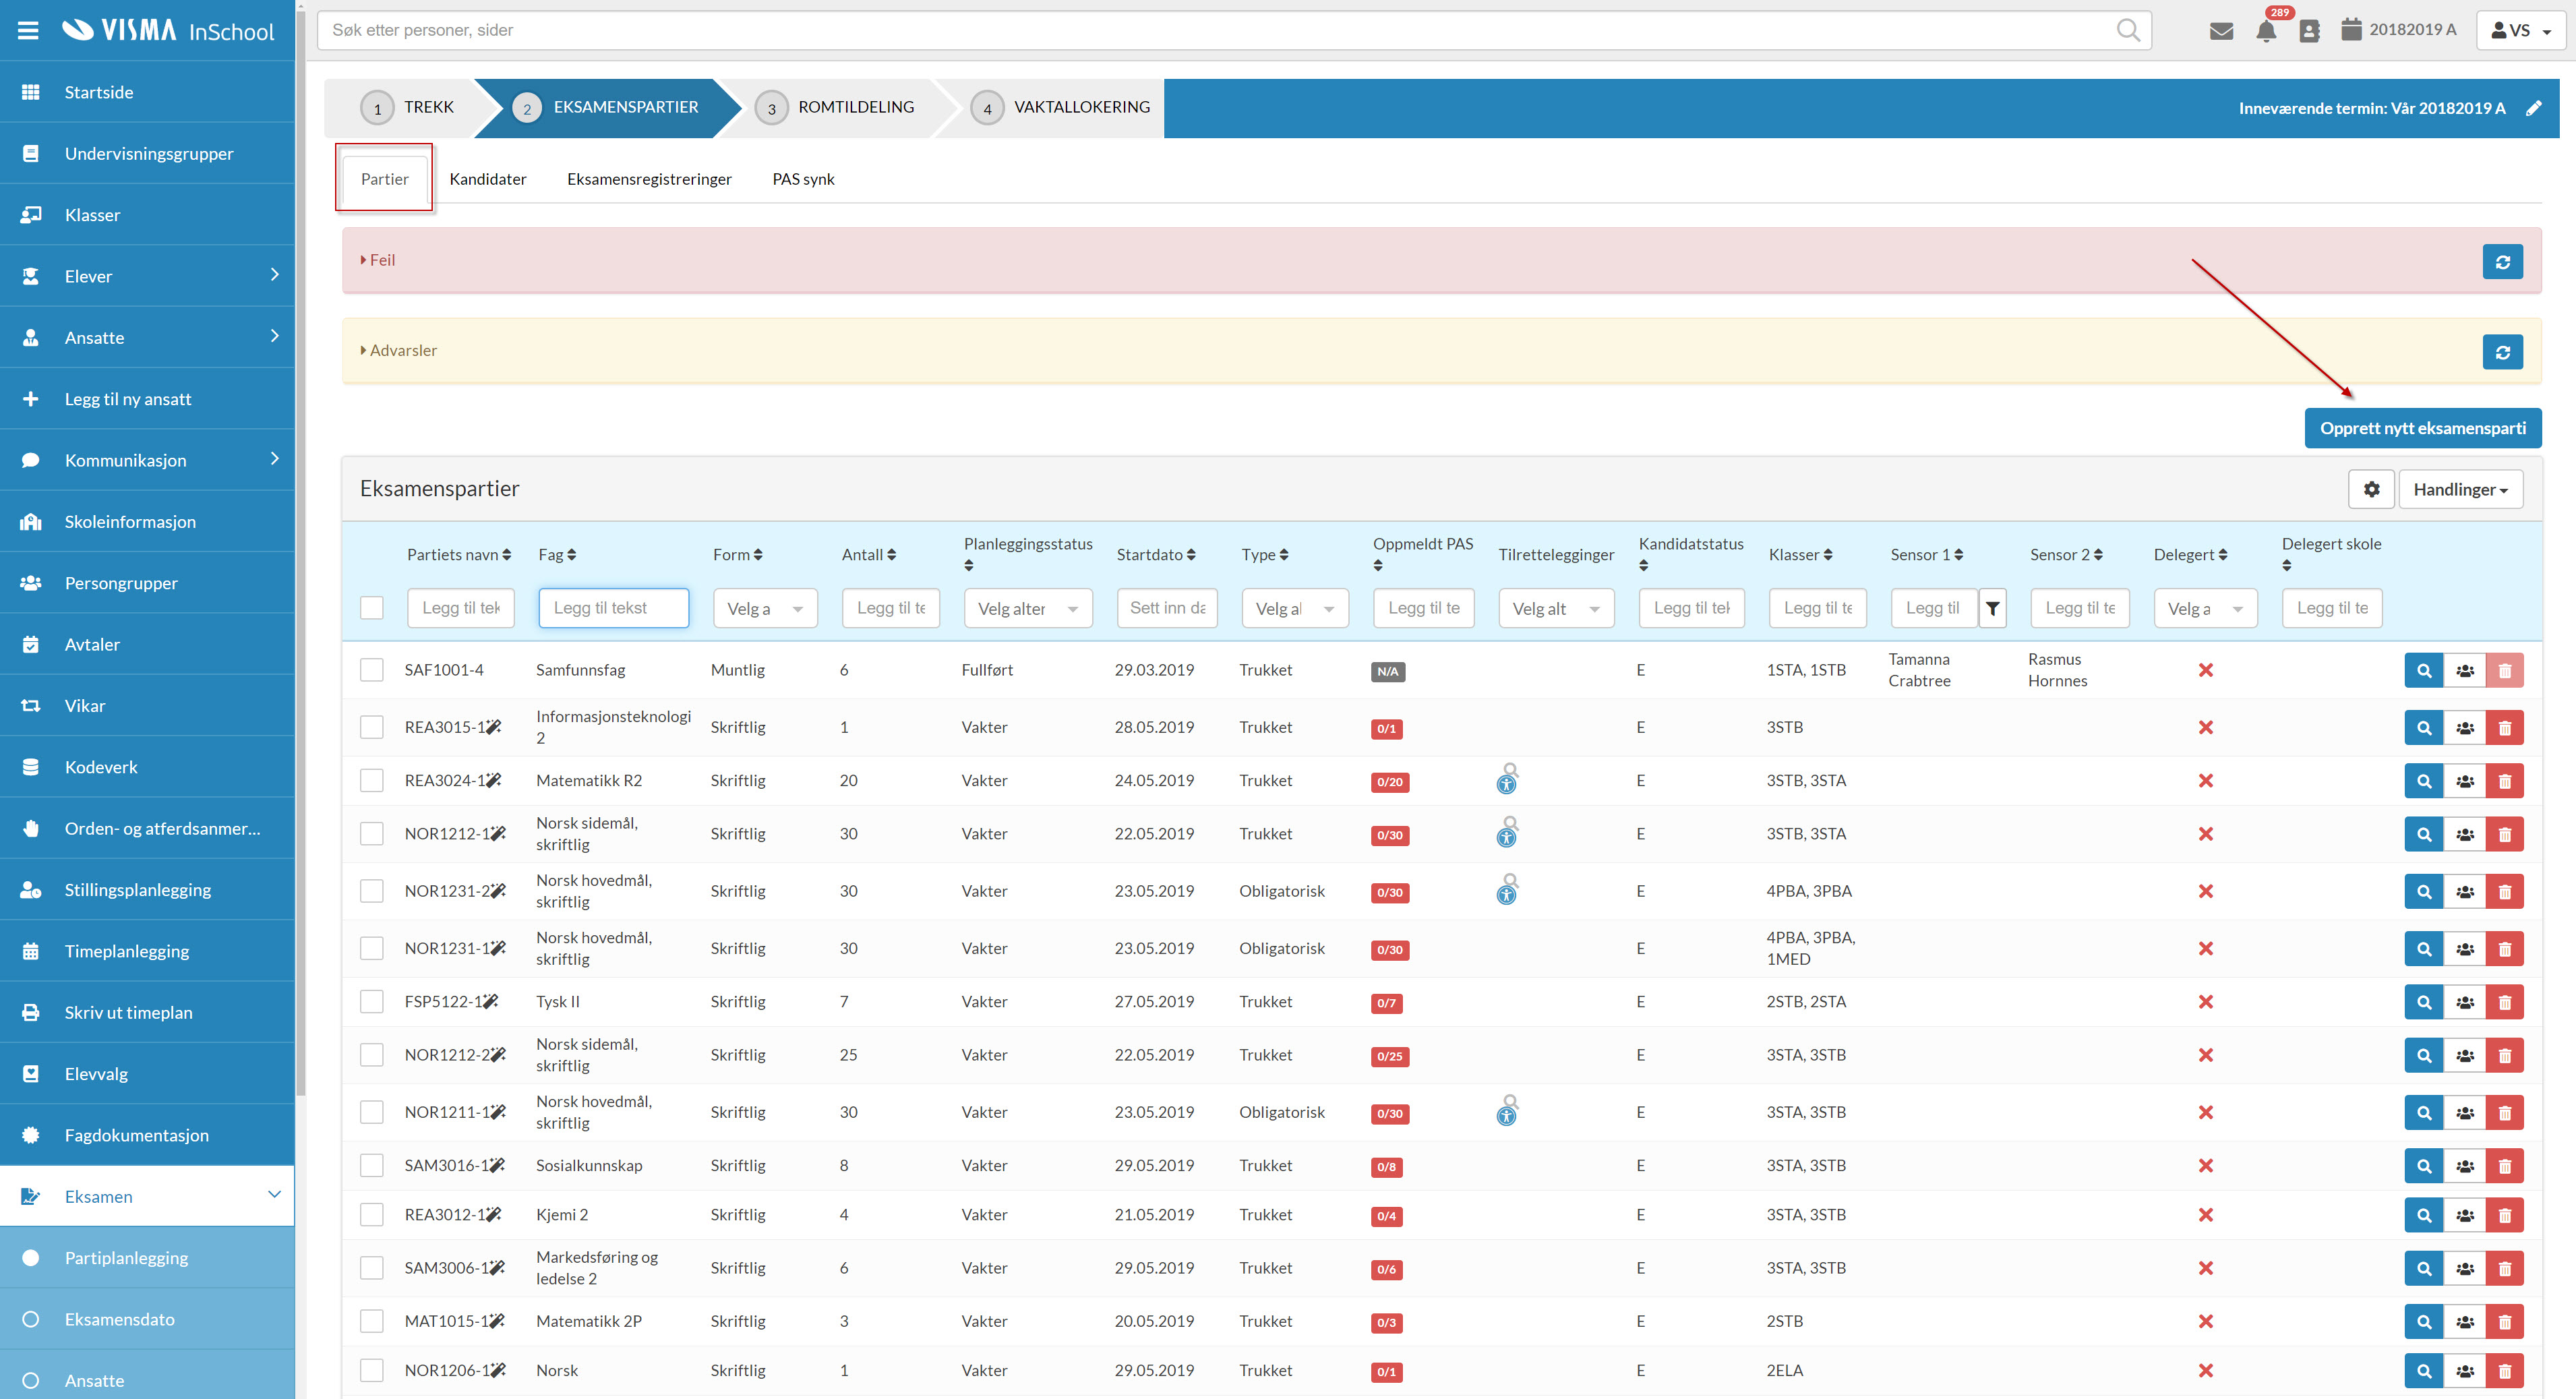Screen dimensions: 2576x1399
Task: Click the search magnifier in search bar
Action: click(2128, 31)
